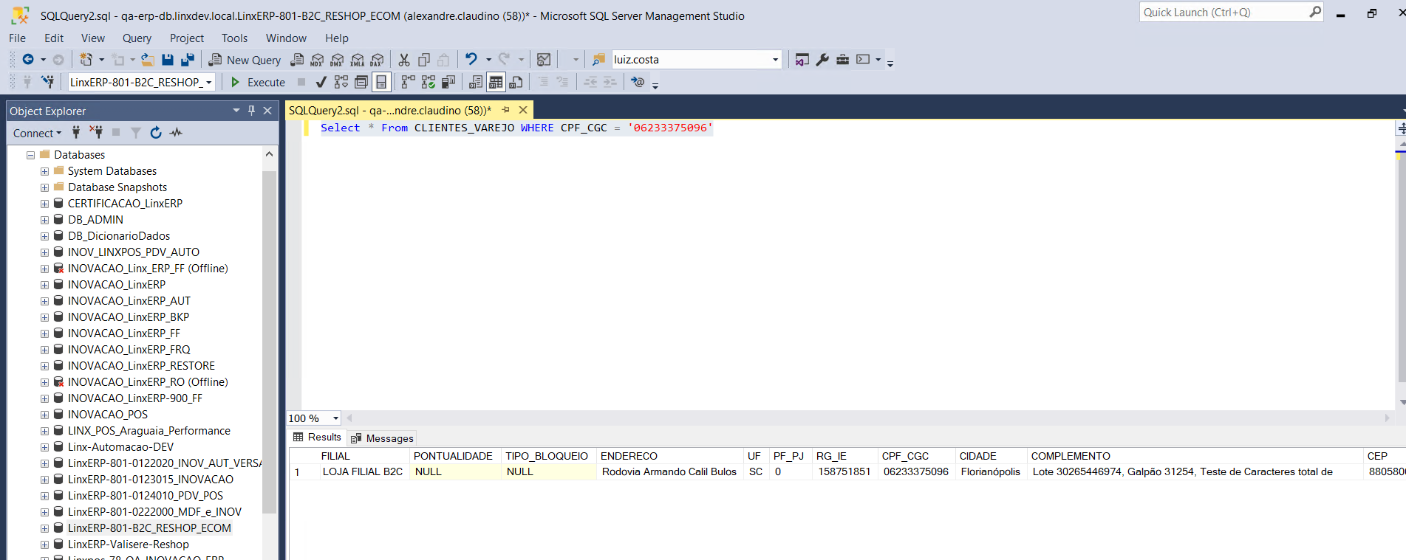The image size is (1406, 560).
Task: Open the Toolbox icon
Action: [x=842, y=60]
